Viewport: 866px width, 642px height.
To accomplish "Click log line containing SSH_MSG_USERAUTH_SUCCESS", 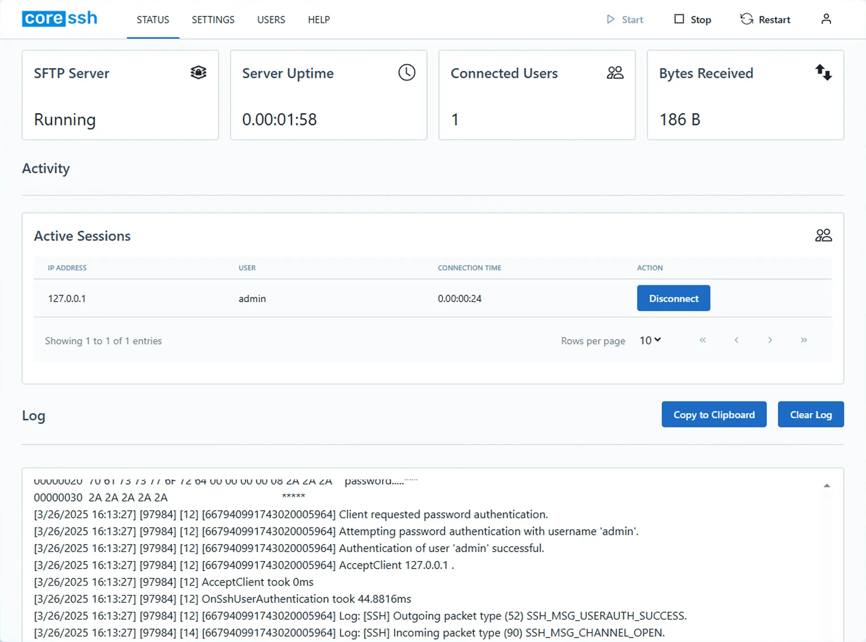I will [x=360, y=616].
